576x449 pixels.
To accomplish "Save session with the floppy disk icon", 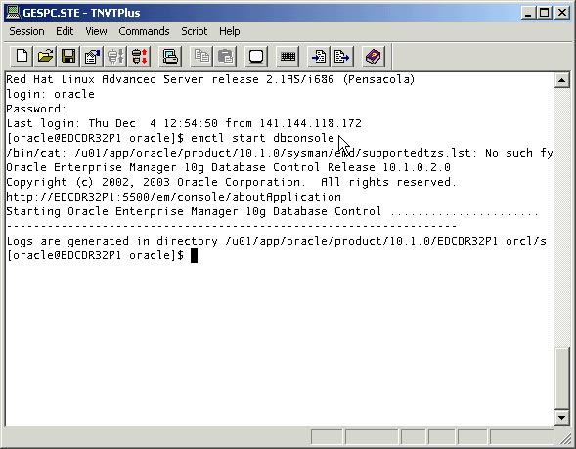I will point(68,56).
